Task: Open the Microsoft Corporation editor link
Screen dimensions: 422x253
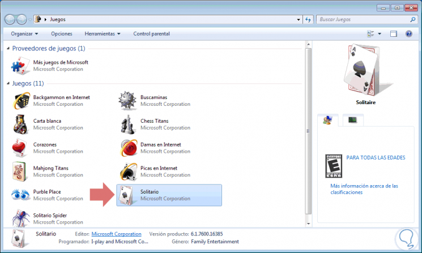Action: point(116,234)
